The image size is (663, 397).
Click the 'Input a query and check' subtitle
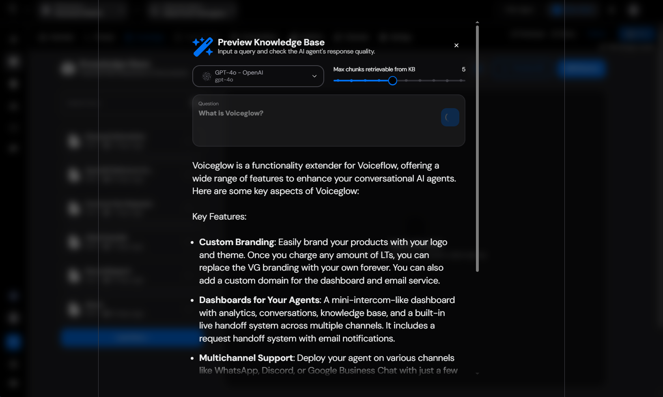[x=296, y=51]
